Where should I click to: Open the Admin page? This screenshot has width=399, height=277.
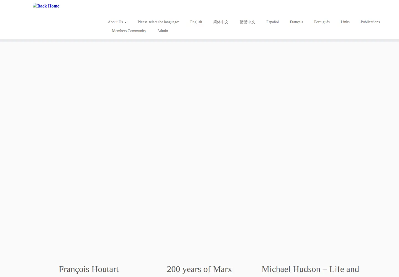(x=163, y=31)
